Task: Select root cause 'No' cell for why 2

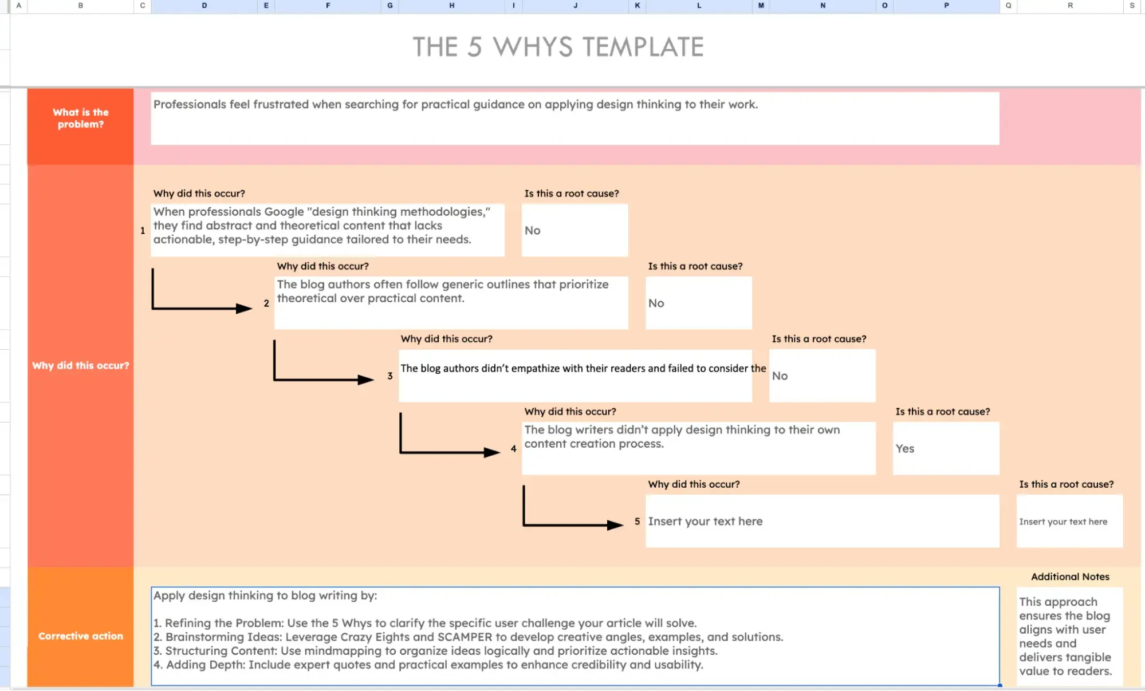Action: tap(699, 303)
